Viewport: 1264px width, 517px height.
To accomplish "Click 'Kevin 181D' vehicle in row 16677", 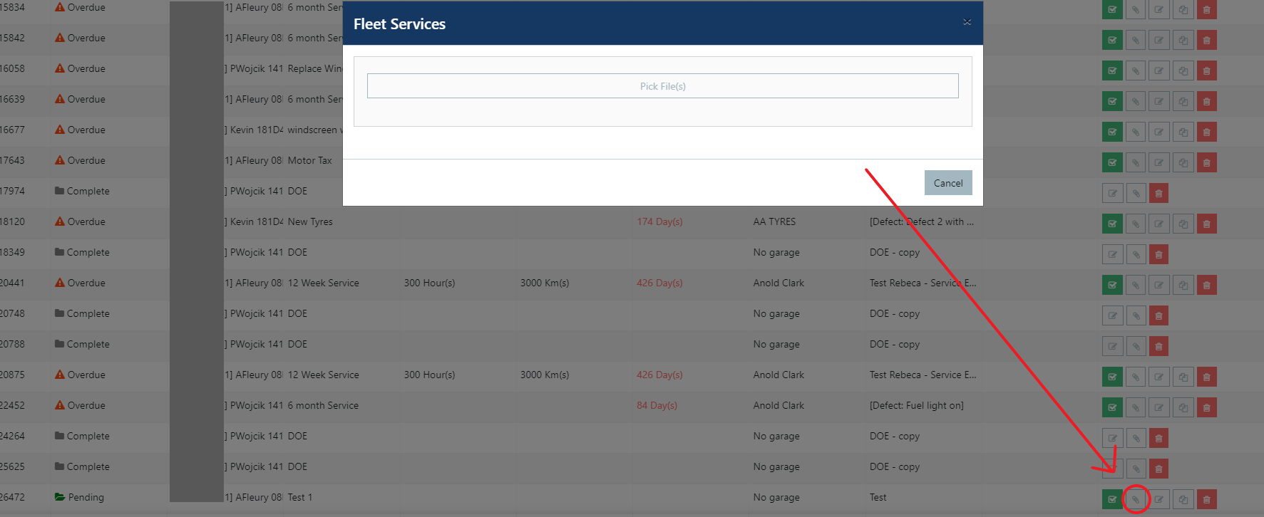I will click(257, 130).
